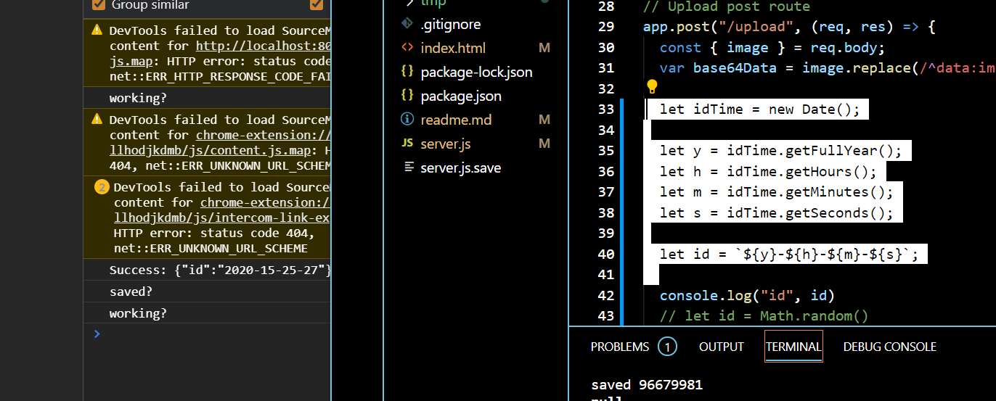The image size is (996, 401).
Task: Toggle the checkbox right of Group similar
Action: tap(317, 5)
